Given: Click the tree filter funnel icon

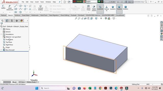Looking at the screenshot, I should (2, 24).
